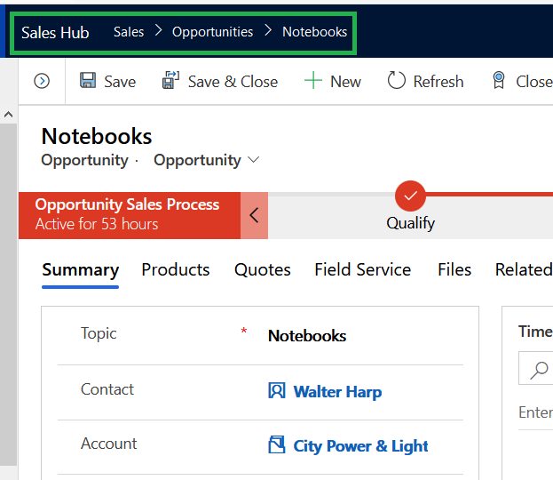Click the Contact field label

pos(107,389)
